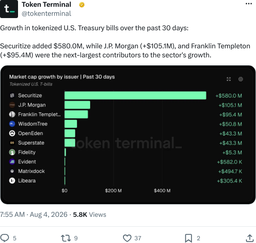The image size is (256, 243).
Task: Click the OpenEden issuer icon
Action: 12,133
